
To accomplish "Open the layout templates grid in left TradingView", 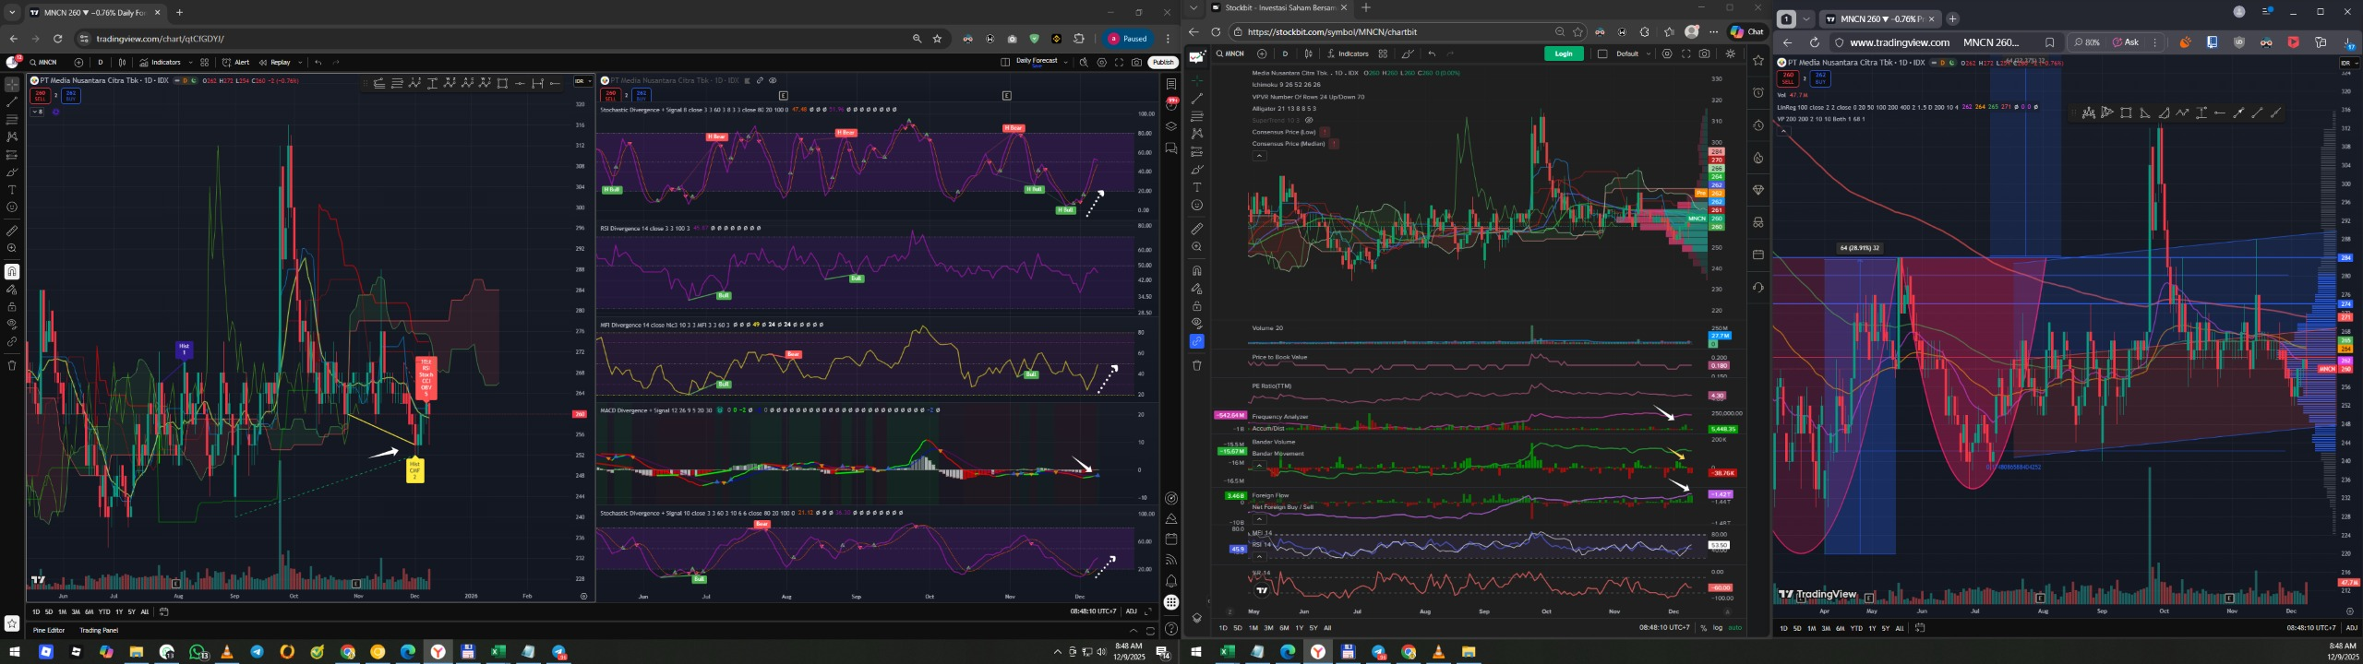I will [205, 63].
